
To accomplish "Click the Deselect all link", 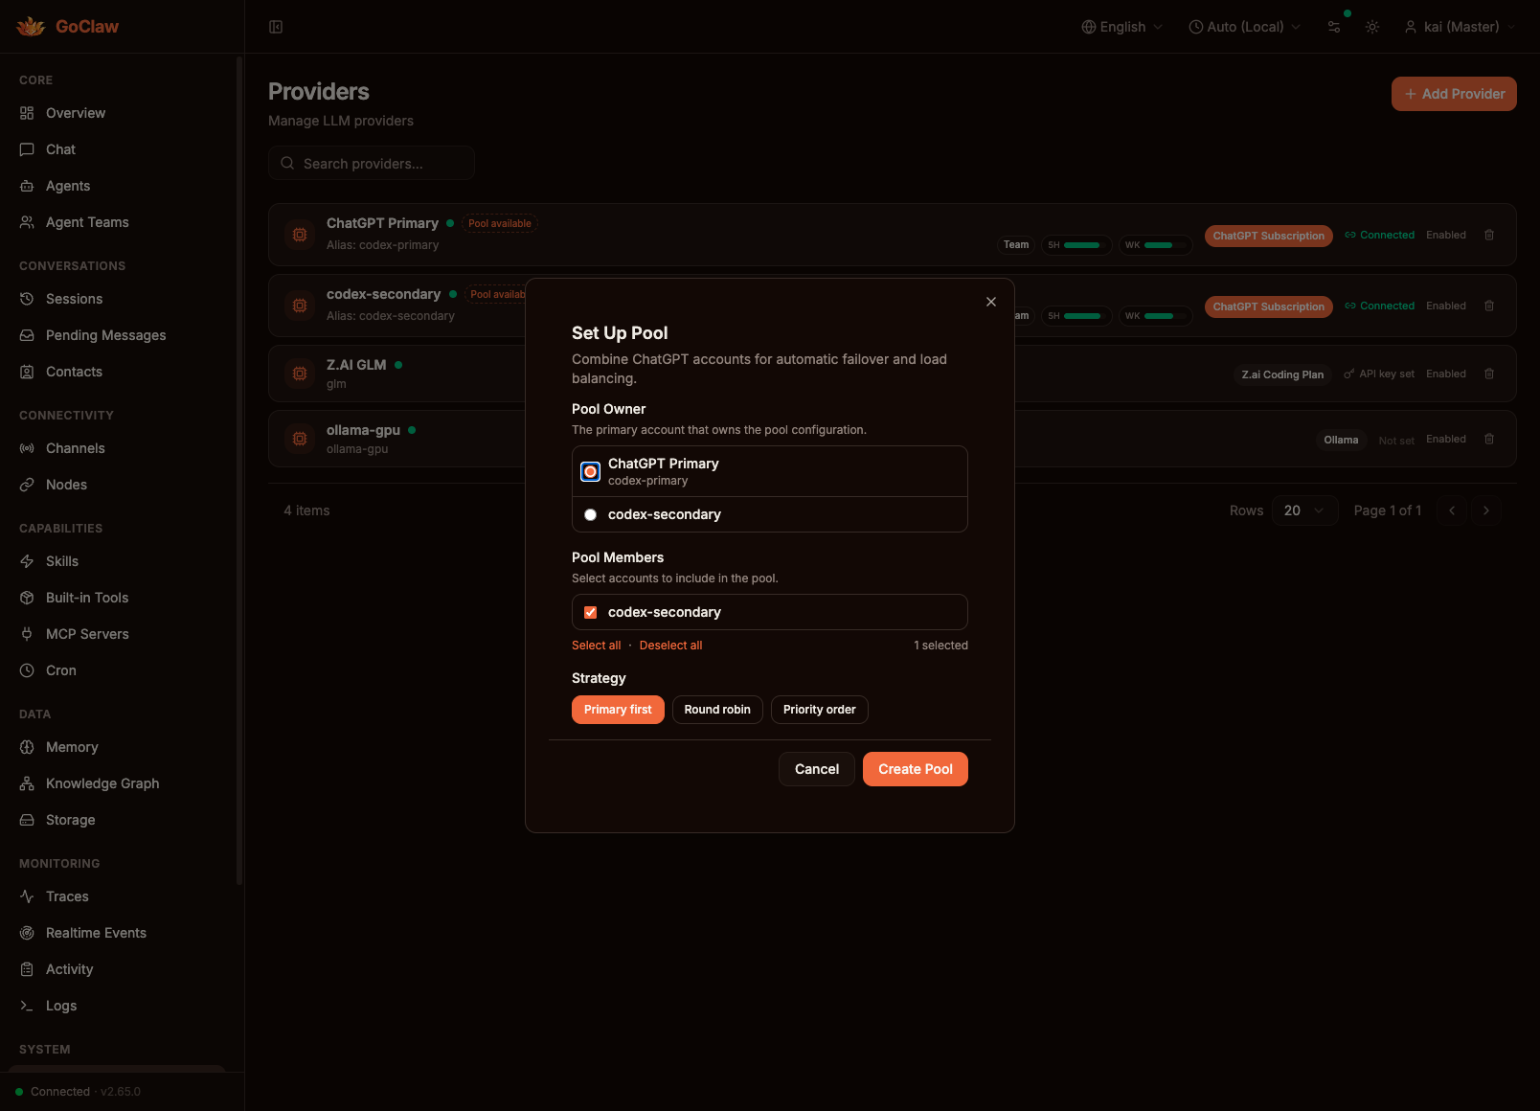I will (670, 646).
